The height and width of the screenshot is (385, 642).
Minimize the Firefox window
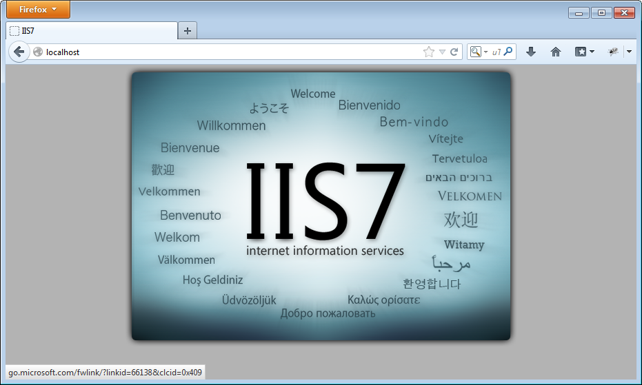pos(579,13)
